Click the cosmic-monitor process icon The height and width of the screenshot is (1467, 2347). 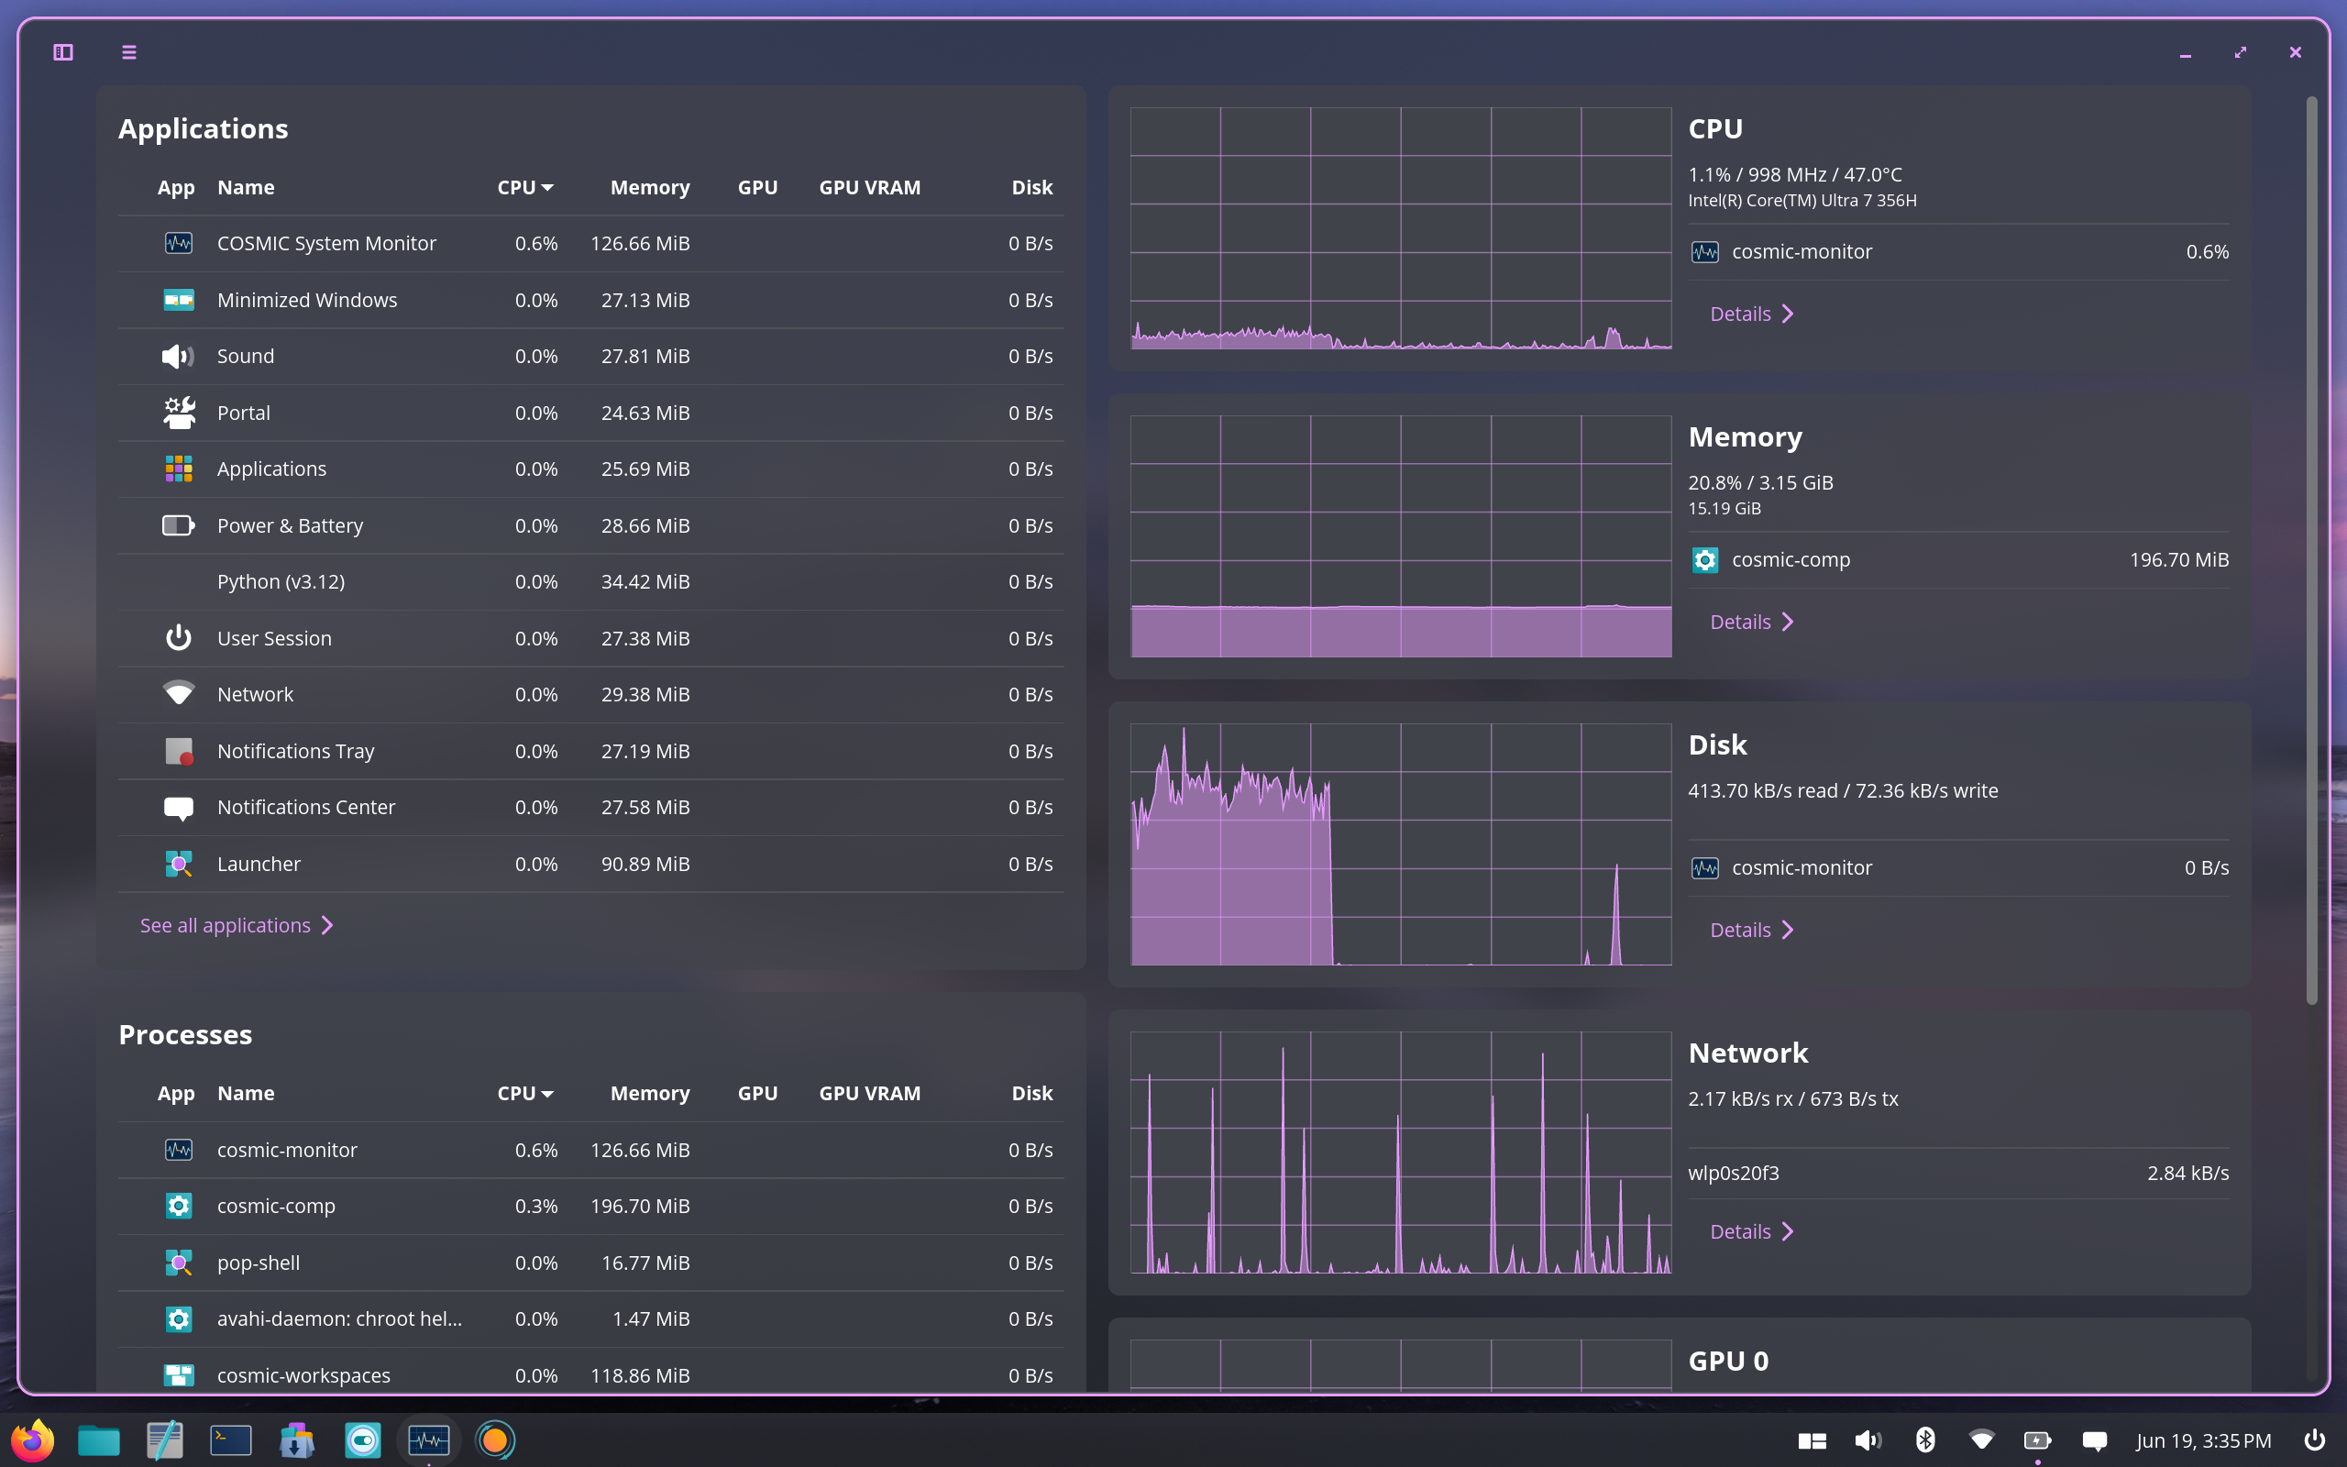click(x=179, y=1150)
